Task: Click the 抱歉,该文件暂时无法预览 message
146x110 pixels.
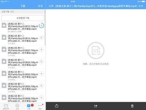Action: (x=96, y=64)
